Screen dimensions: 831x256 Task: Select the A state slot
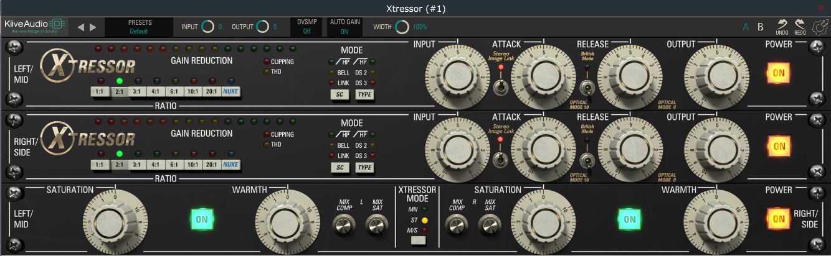[746, 27]
